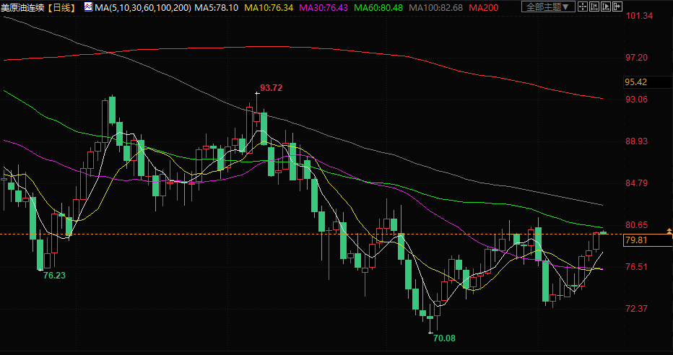This screenshot has width=673, height=355.
Task: Select the MA5:78.10 legend entry
Action: (217, 7)
